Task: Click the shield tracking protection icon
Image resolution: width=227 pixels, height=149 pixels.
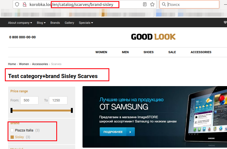Action: (17, 5)
